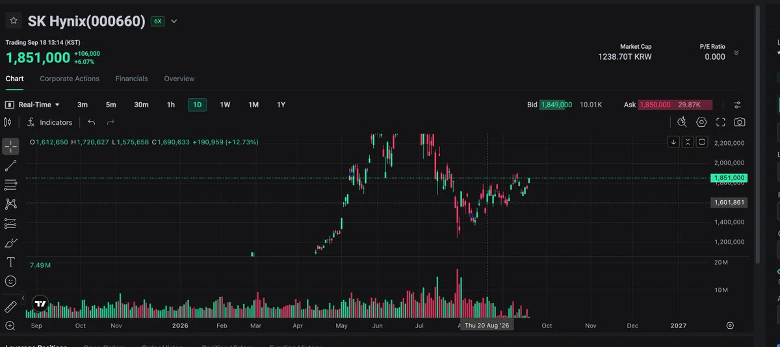The image size is (780, 347).
Task: Select the crosshair cursor tool
Action: (10, 146)
